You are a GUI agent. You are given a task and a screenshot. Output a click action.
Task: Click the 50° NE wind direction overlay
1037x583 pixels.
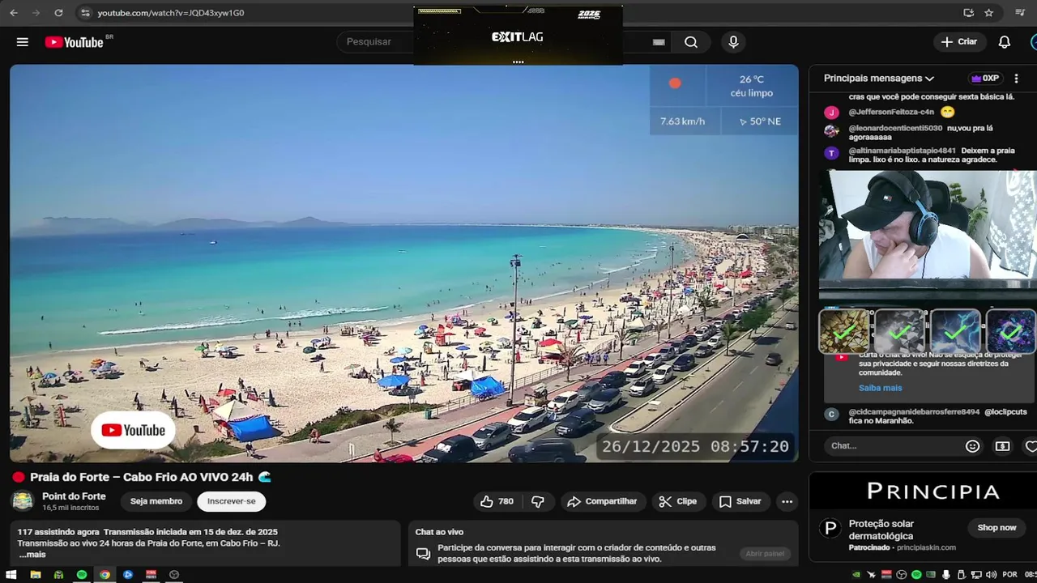click(760, 121)
